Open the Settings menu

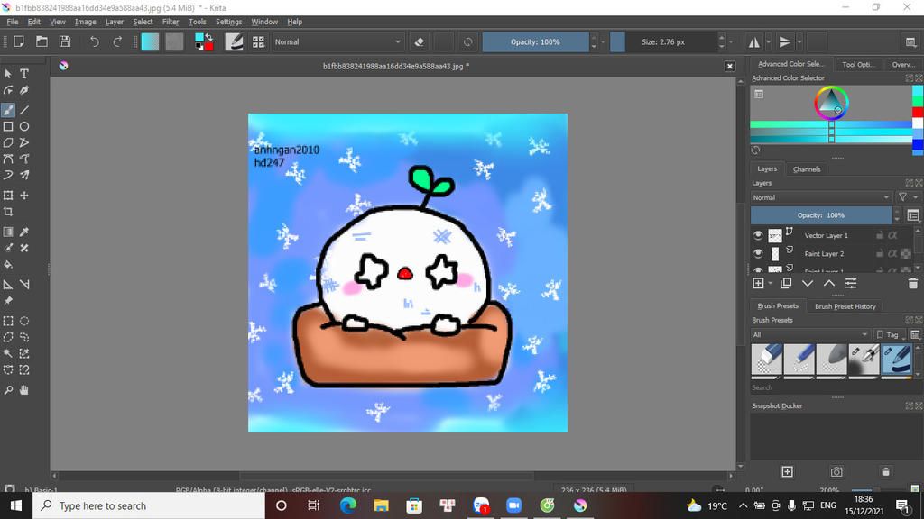coord(228,22)
